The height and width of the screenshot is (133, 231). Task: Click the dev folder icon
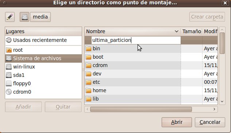point(88,74)
